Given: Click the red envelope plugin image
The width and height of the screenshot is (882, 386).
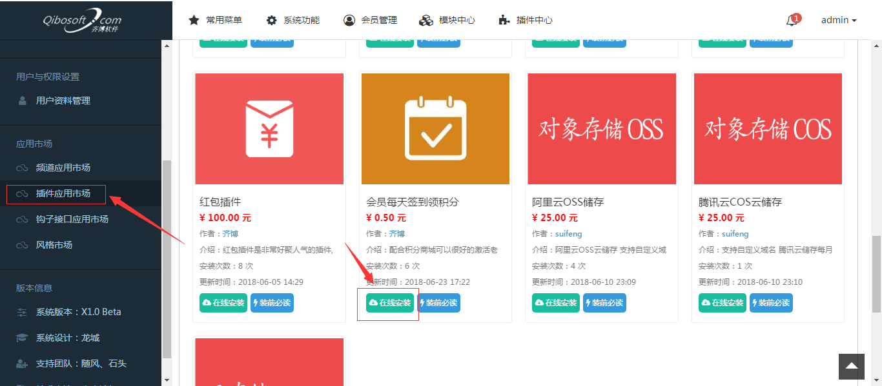Looking at the screenshot, I should tap(269, 129).
